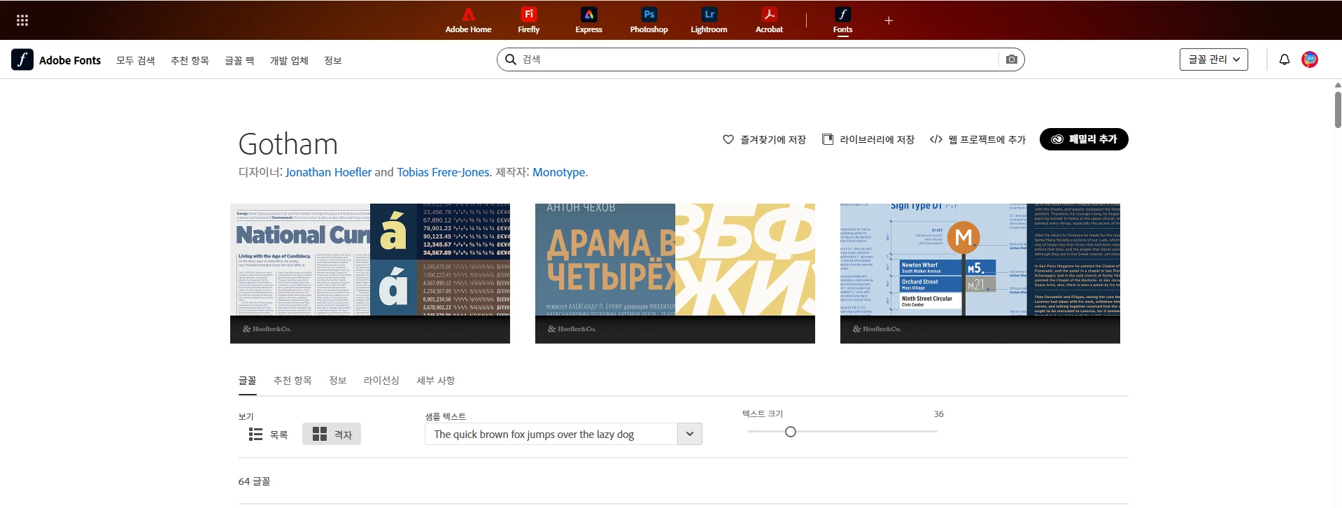1342x508 pixels.
Task: Expand the sample text dropdown arrow
Action: click(690, 434)
